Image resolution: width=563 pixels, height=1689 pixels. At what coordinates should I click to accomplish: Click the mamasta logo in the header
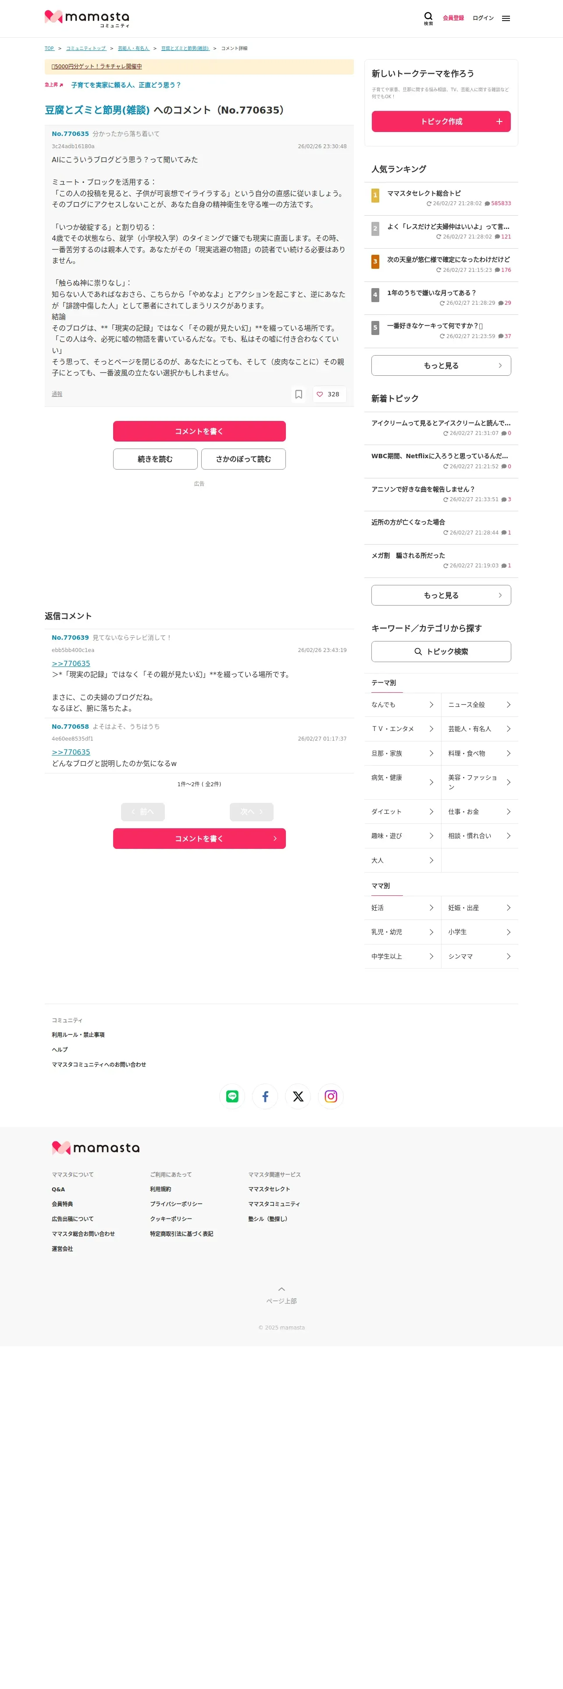(x=87, y=18)
